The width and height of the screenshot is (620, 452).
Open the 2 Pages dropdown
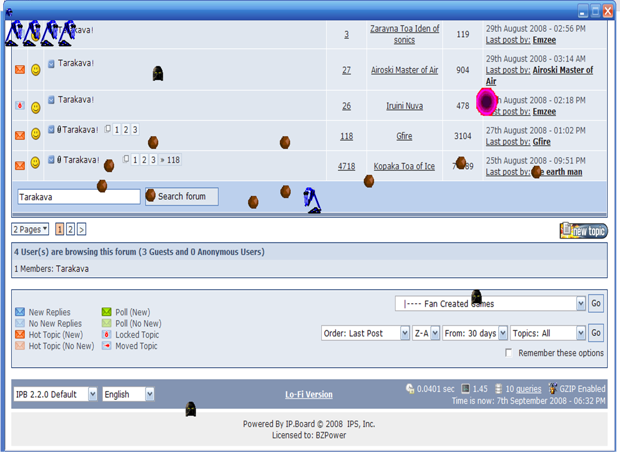(x=30, y=229)
